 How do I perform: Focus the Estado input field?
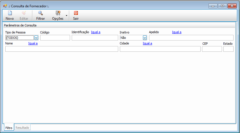tap(228, 49)
